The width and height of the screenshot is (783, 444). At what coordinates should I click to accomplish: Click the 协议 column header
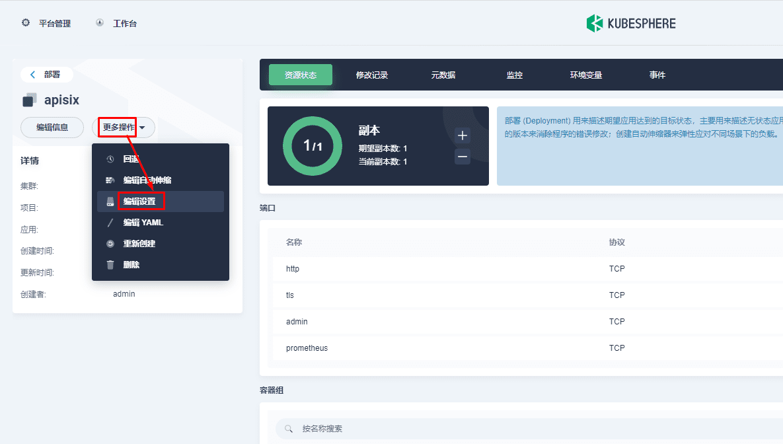(616, 242)
